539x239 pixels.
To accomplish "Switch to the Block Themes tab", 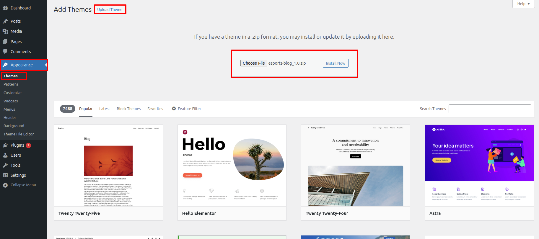I will coord(129,109).
